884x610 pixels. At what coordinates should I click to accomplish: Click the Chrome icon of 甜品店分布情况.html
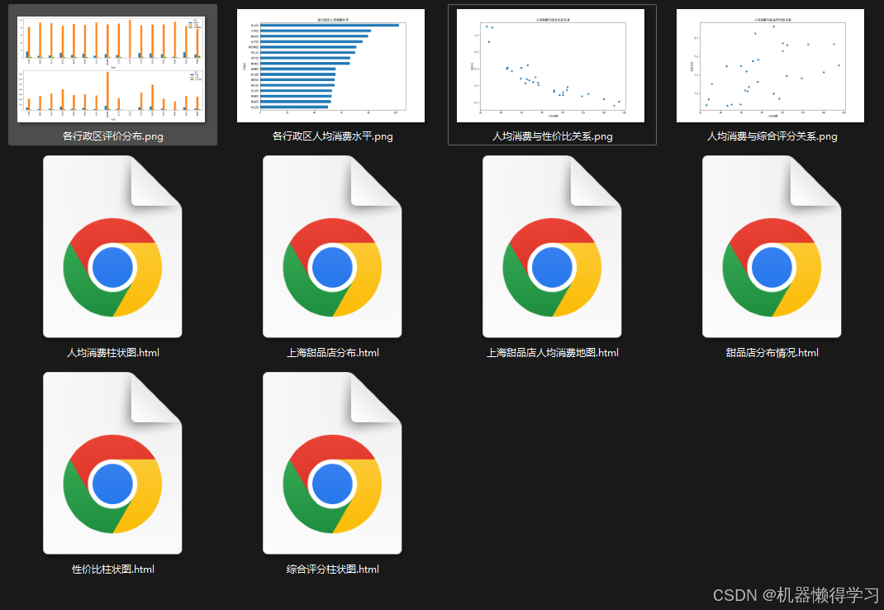tap(772, 268)
